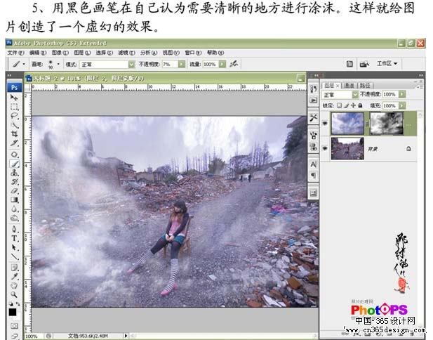Viewport: 433px width, 340px height.
Task: Switch to the 路径 tab
Action: pos(365,86)
